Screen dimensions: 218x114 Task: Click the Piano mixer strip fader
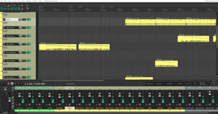pyautogui.click(x=69, y=95)
